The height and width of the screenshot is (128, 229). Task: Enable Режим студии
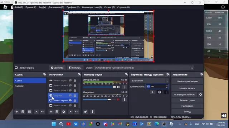tap(187, 100)
